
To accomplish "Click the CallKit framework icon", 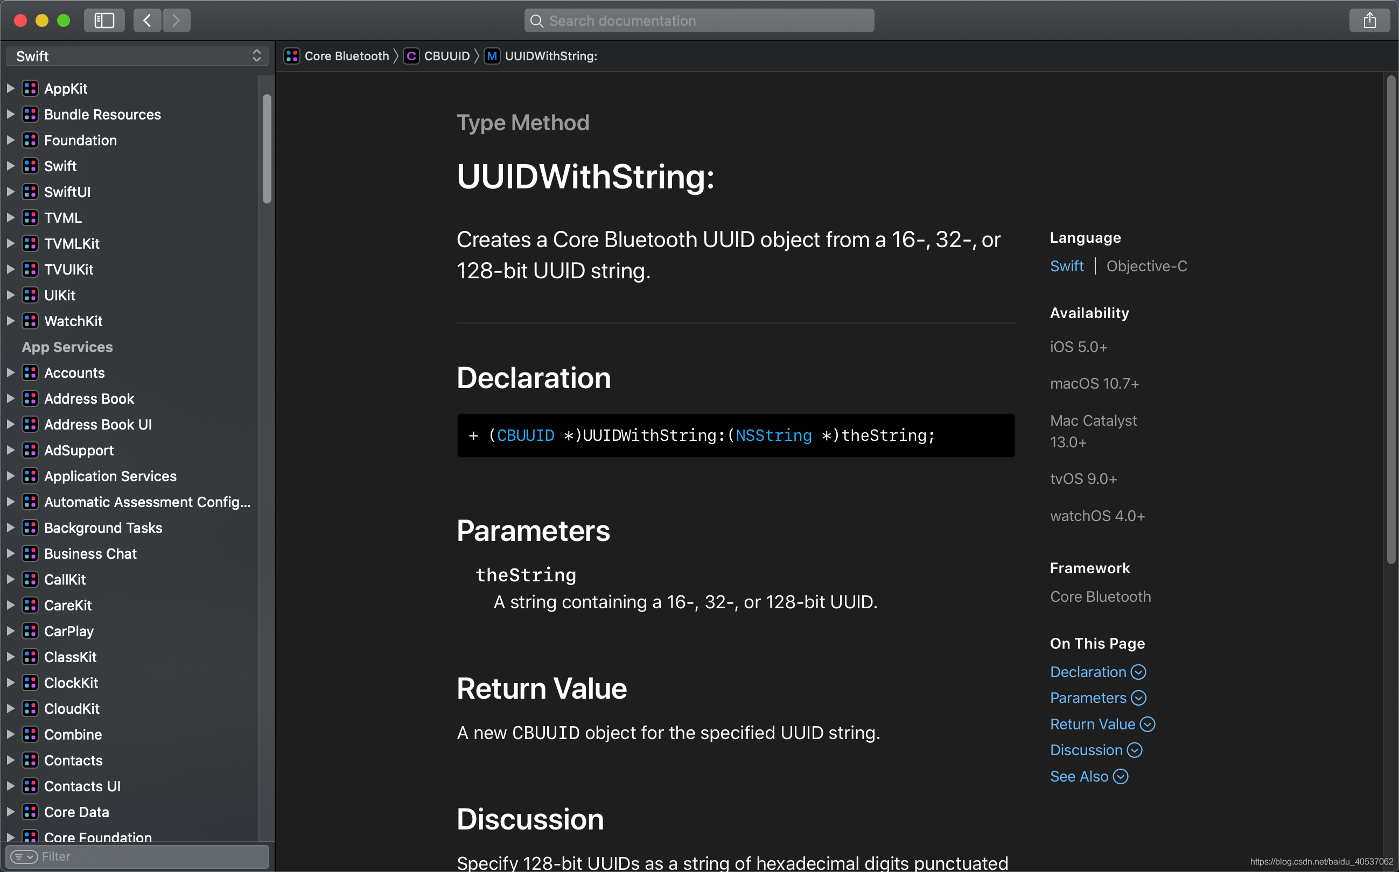I will click(30, 579).
